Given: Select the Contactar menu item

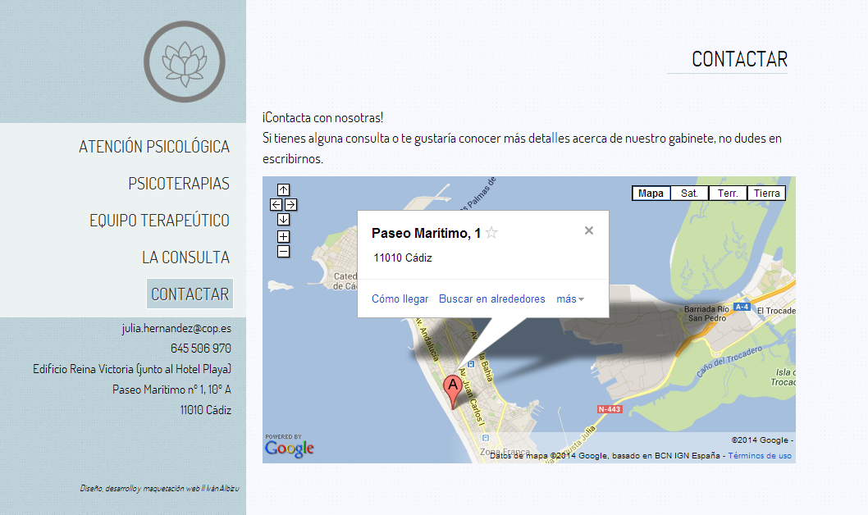Looking at the screenshot, I should coord(190,294).
